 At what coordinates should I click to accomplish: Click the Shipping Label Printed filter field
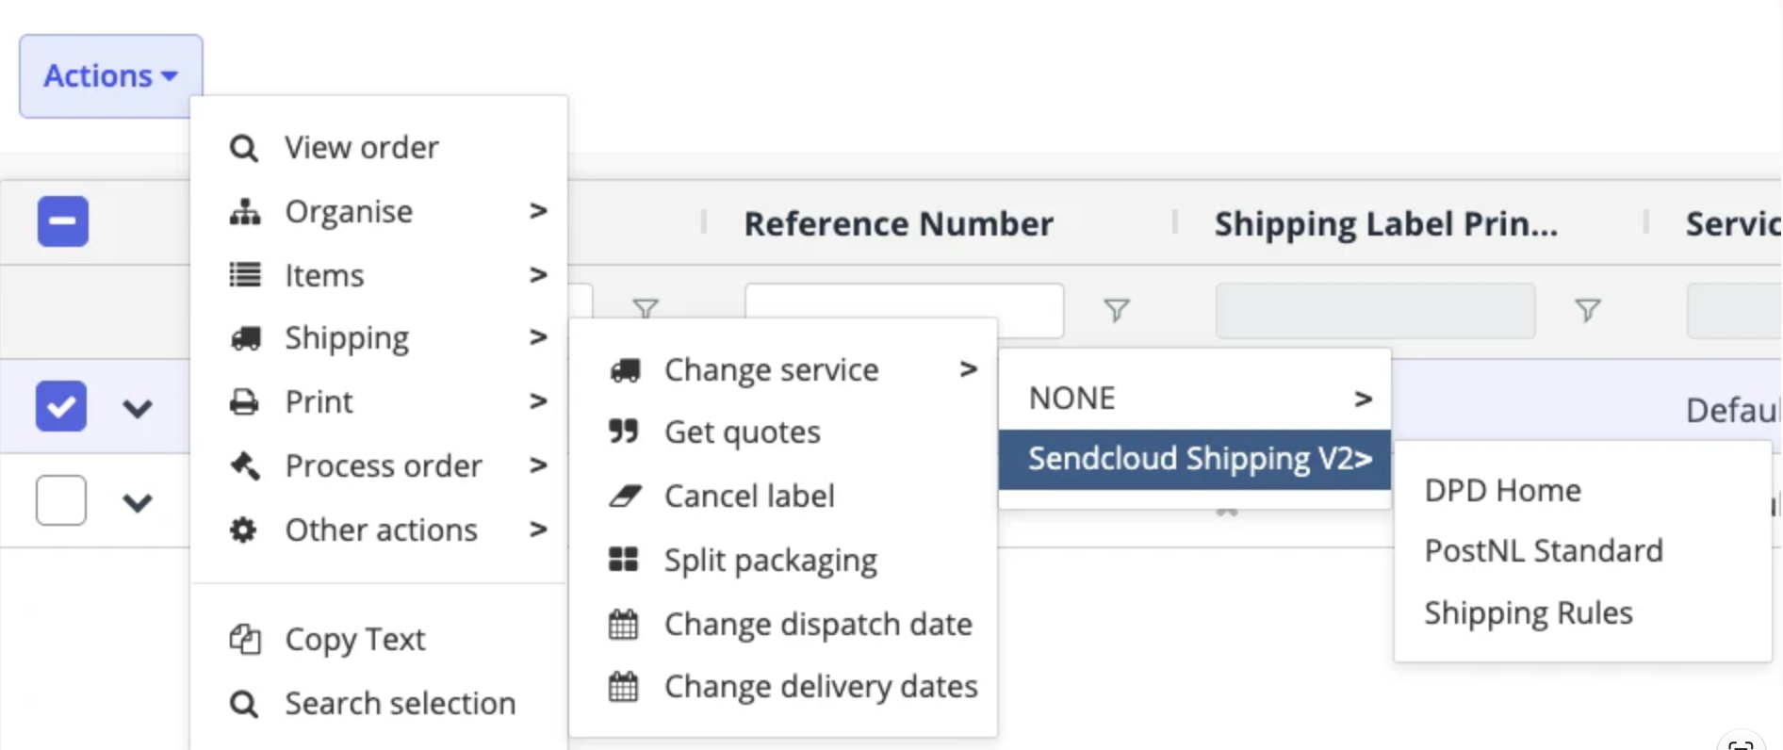click(1376, 310)
